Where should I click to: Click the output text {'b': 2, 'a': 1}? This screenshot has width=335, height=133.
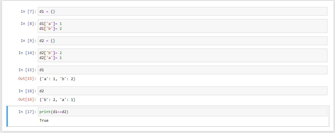[58, 99]
